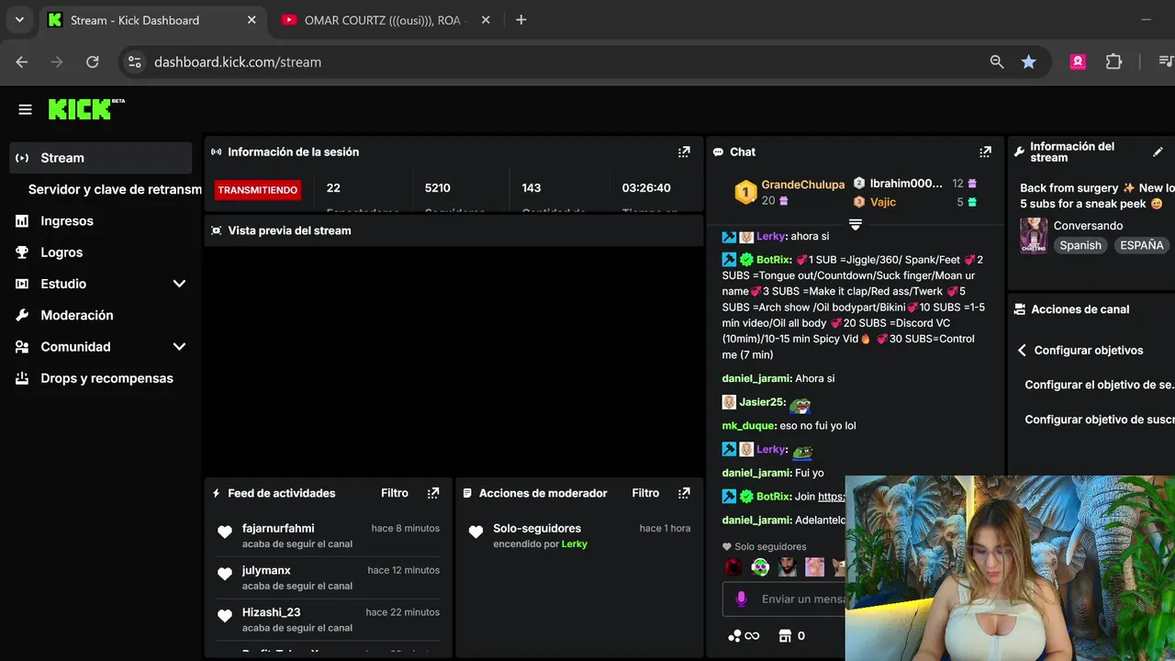The image size is (1175, 661).
Task: Click the Solo-seguidores heart icon in moderator actions
Action: 476,532
